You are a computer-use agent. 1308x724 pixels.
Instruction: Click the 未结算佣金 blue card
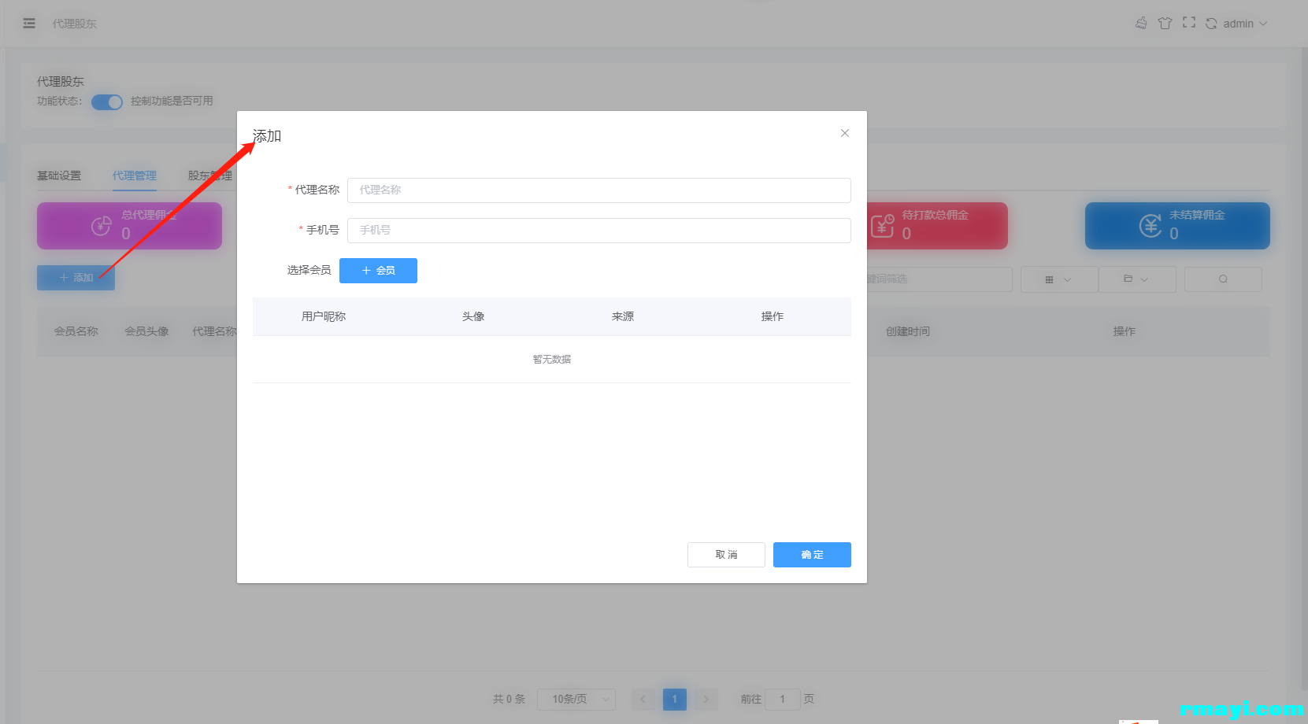coord(1177,226)
